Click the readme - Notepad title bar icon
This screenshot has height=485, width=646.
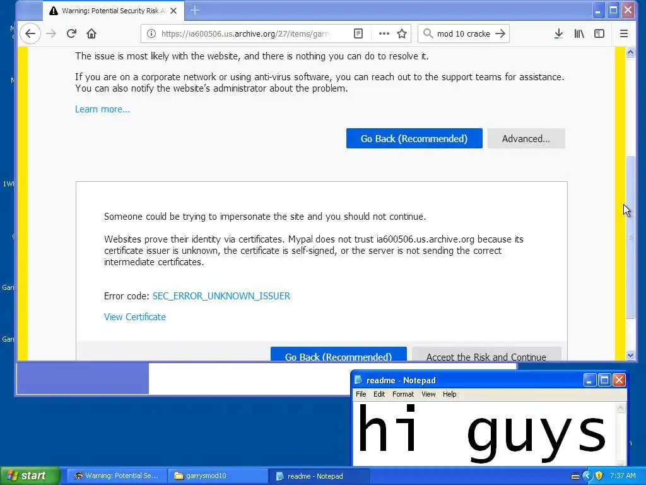358,380
